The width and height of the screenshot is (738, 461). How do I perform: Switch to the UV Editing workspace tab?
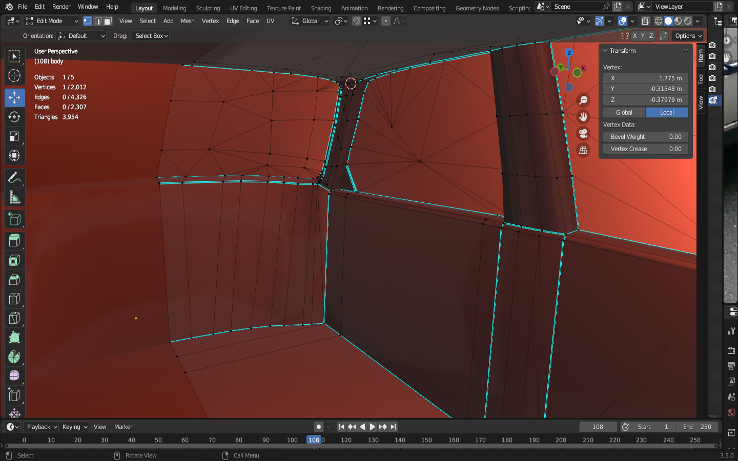coord(243,8)
